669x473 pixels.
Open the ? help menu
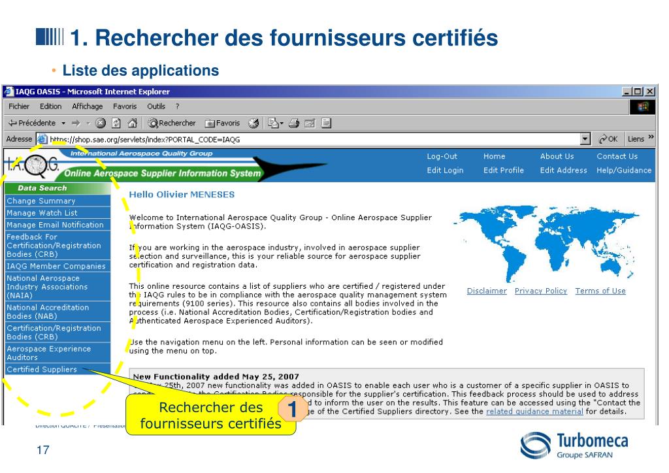click(x=178, y=106)
